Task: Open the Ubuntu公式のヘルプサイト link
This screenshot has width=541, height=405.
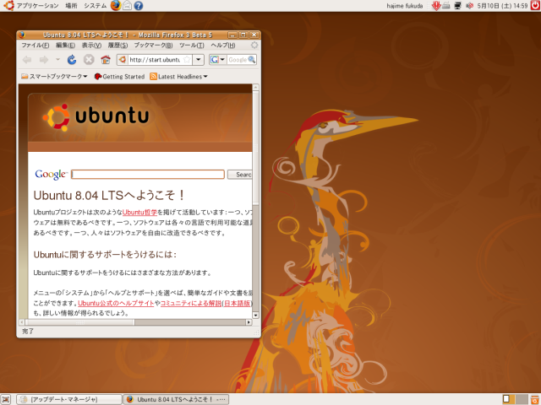Action: point(116,303)
